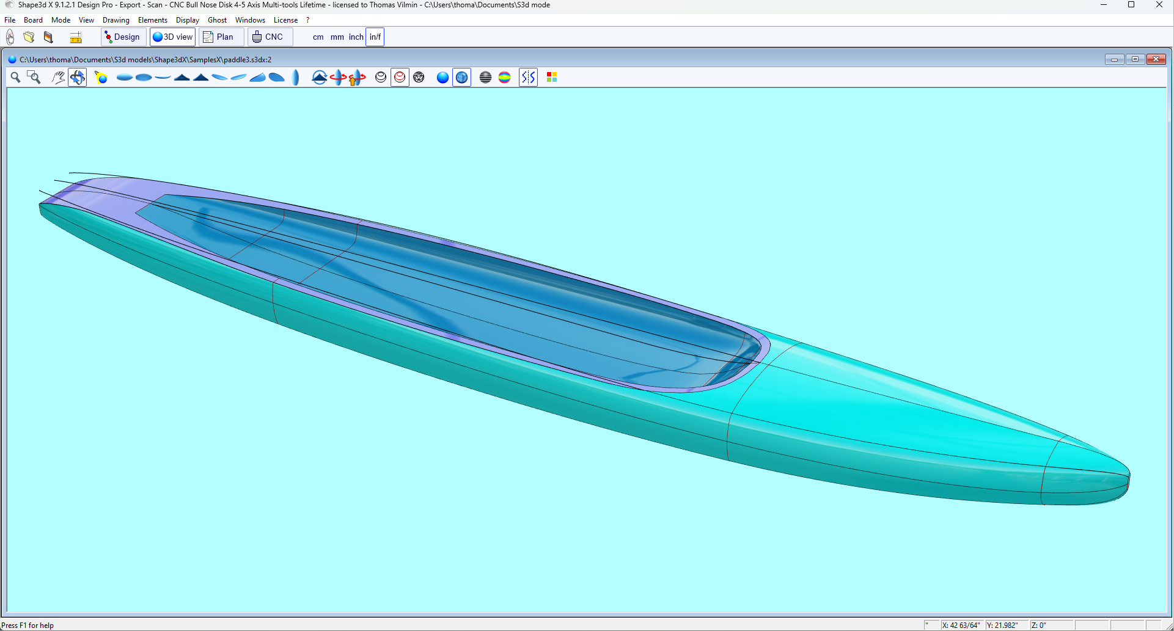This screenshot has width=1174, height=631.
Task: Switch units to mm
Action: [x=337, y=37]
